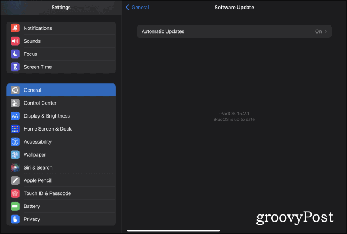Tap the Privacy hand icon

click(15, 219)
